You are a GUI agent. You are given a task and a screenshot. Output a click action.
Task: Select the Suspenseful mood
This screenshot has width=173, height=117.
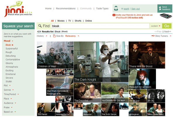coord(12,49)
